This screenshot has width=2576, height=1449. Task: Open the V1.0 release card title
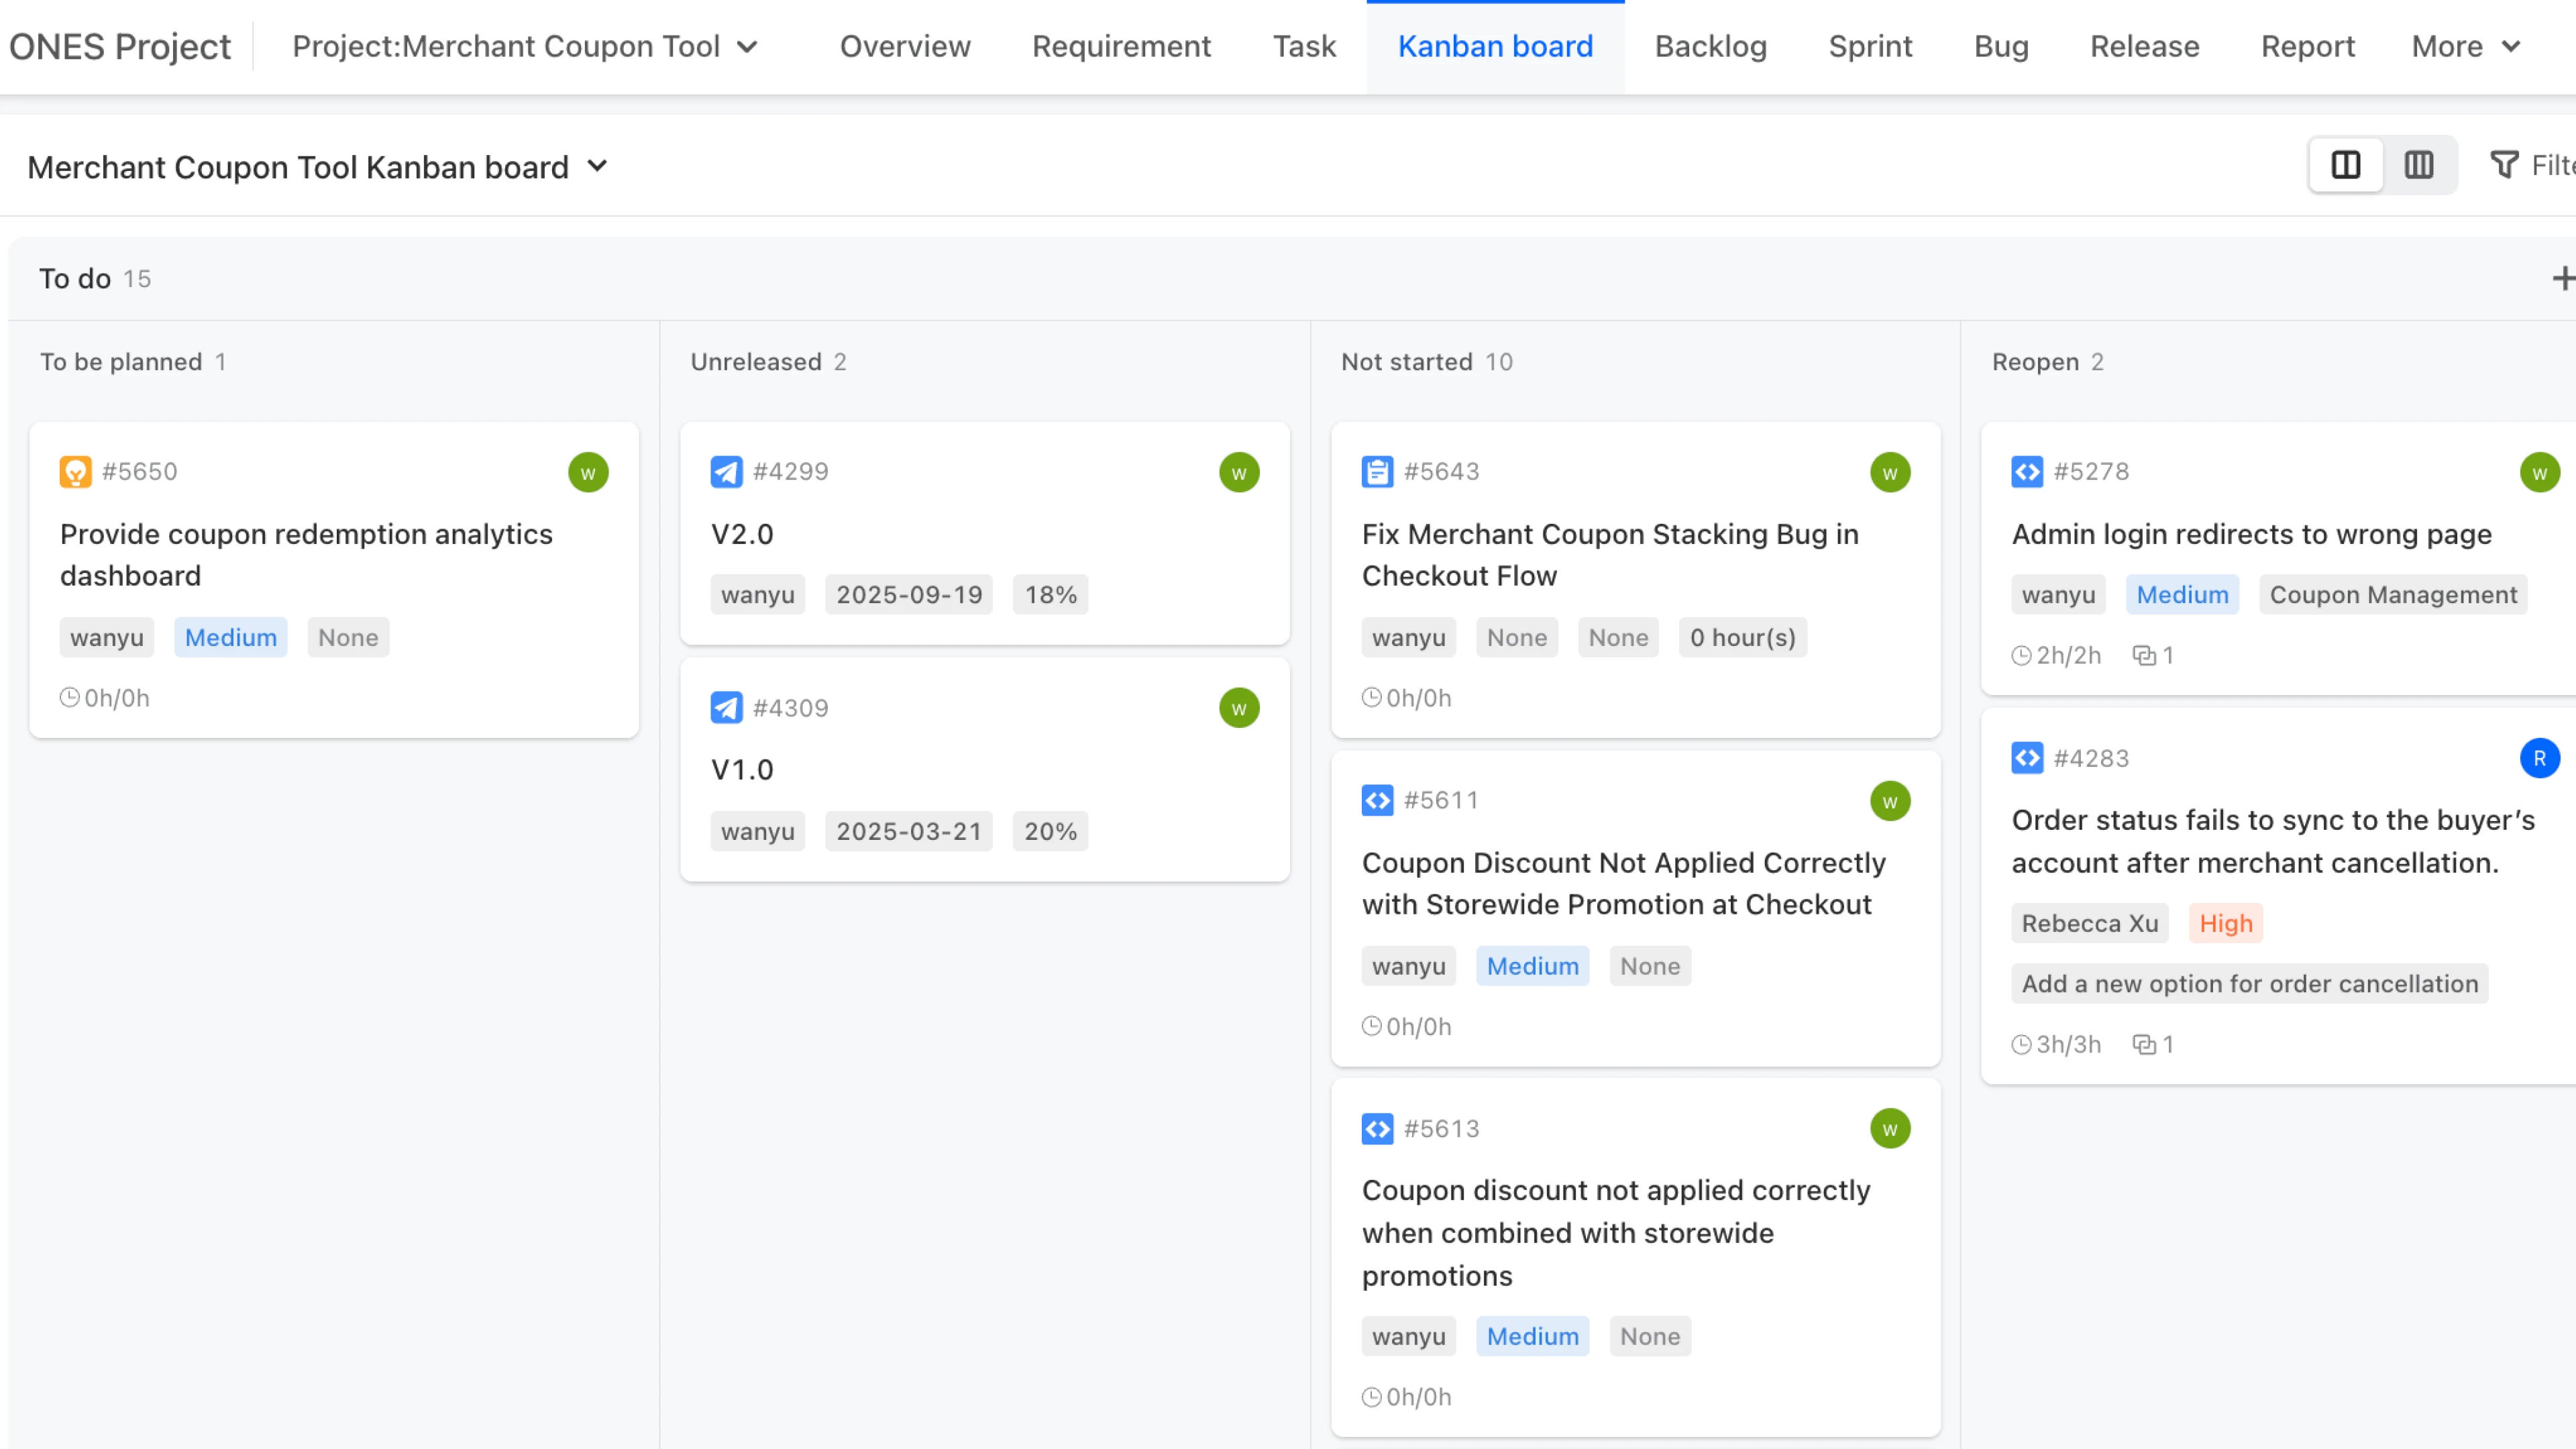click(742, 769)
